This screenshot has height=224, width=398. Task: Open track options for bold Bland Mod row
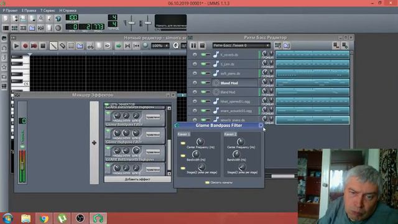pos(195,83)
